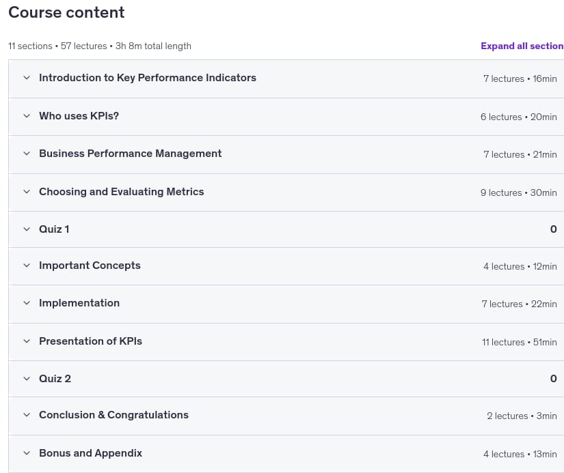Click the Quiz 1 section title
The image size is (564, 473).
tap(54, 229)
